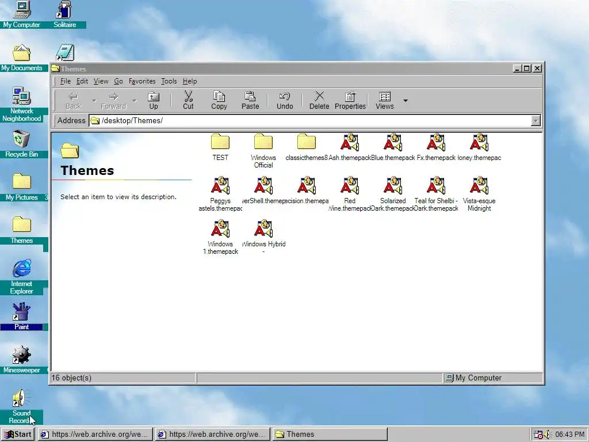Click the Notepad shortcut behind Themes window
Image resolution: width=589 pixels, height=442 pixels.
(64, 52)
